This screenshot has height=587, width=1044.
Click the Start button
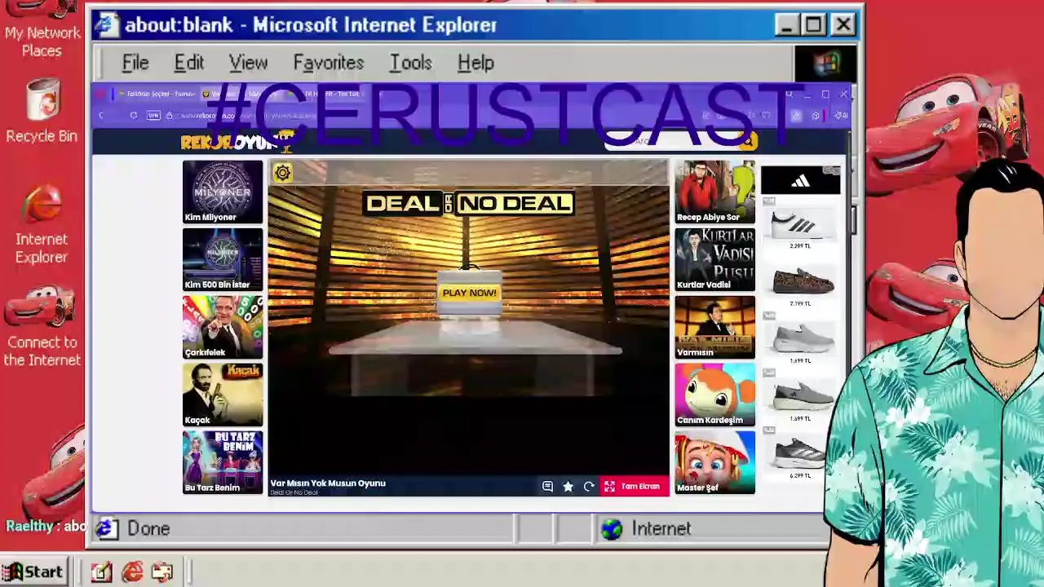point(33,572)
